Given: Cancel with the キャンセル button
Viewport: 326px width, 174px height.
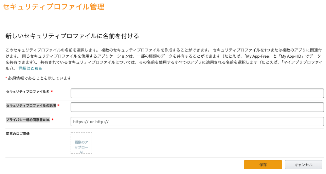Looking at the screenshot, I should 303,165.
